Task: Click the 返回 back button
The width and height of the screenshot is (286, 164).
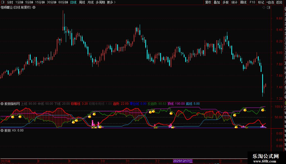Action: pos(279,2)
